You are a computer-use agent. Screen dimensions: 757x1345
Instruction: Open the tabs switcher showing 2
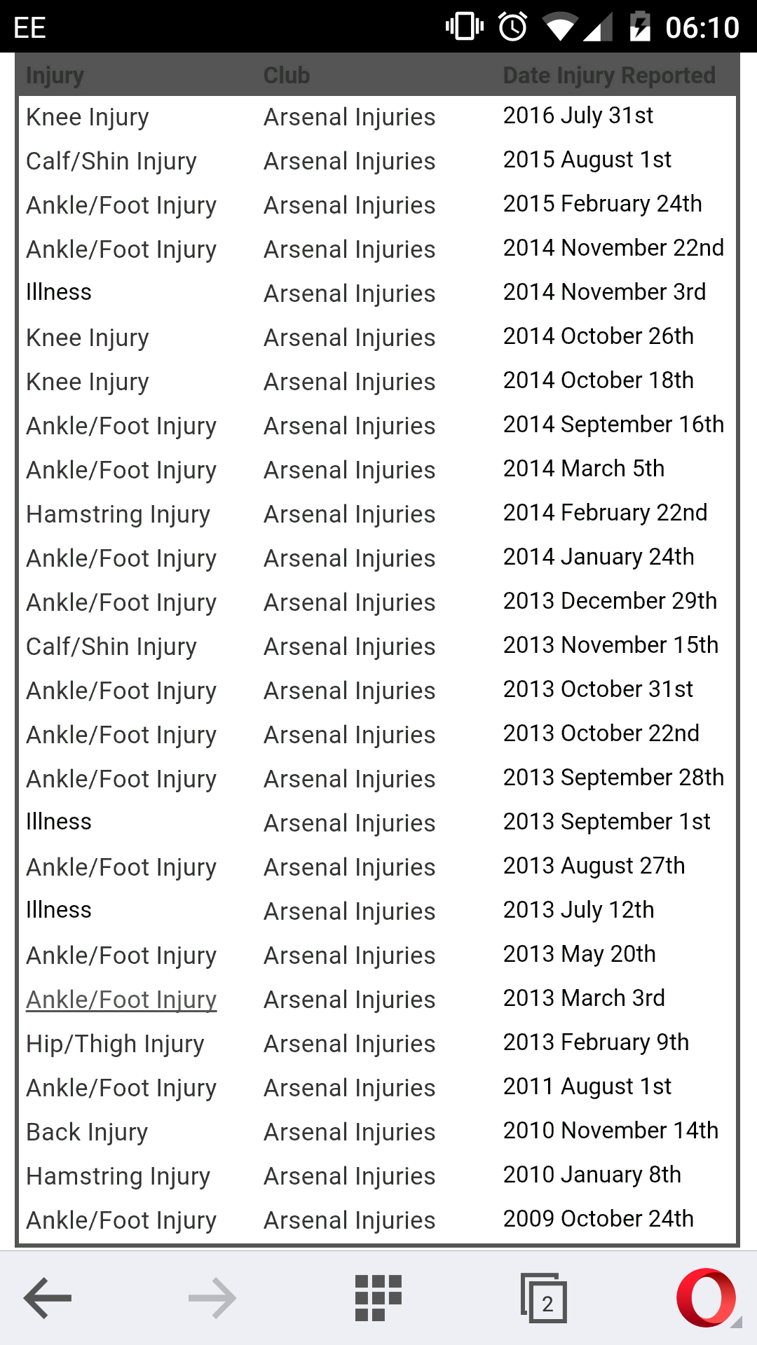(544, 1298)
